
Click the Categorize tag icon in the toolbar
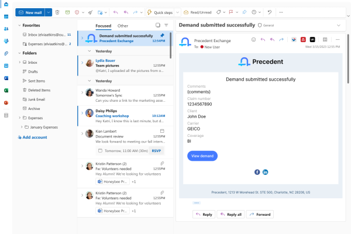(219, 12)
